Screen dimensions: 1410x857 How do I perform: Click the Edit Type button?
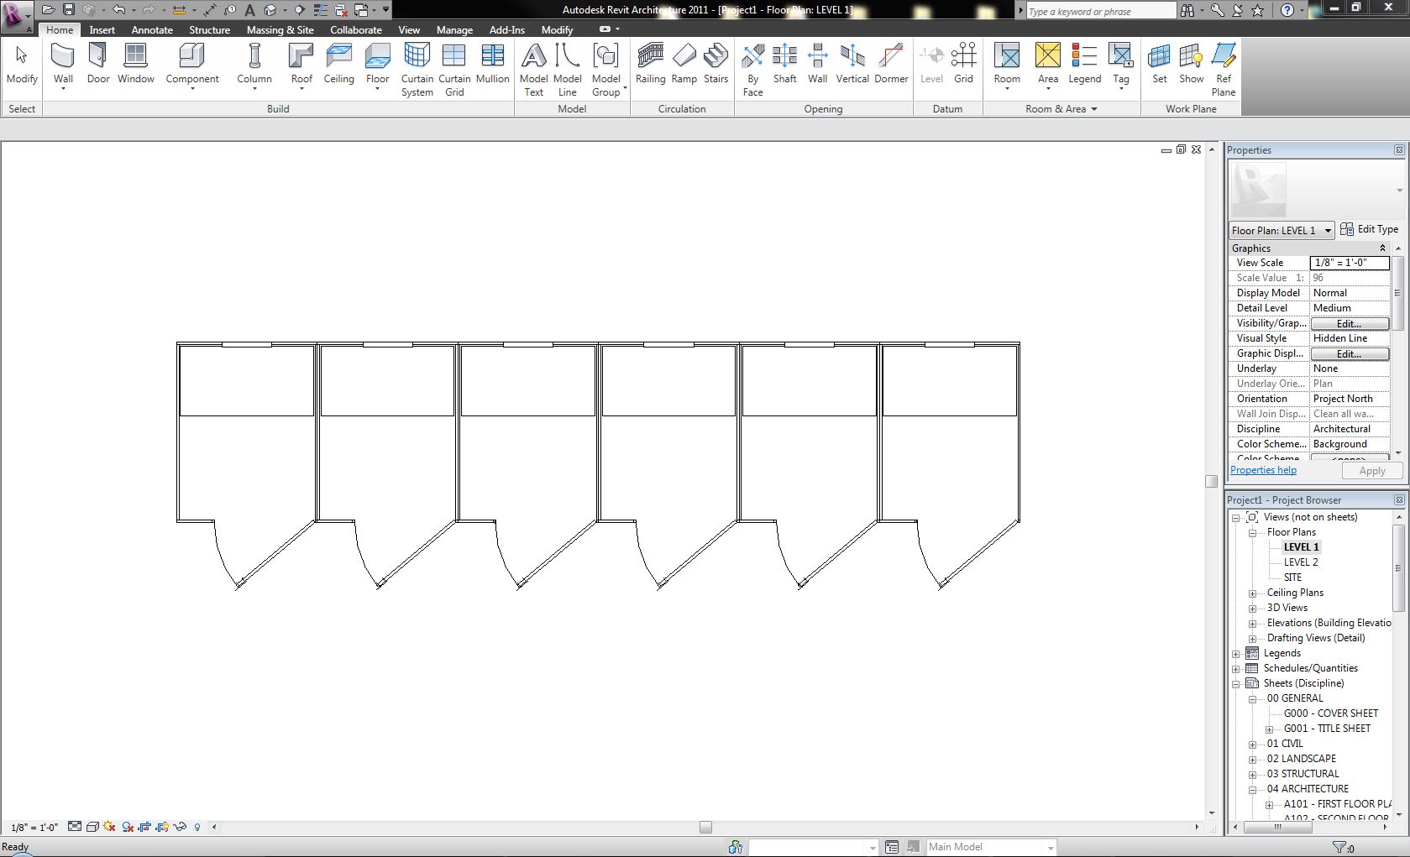pyautogui.click(x=1370, y=229)
